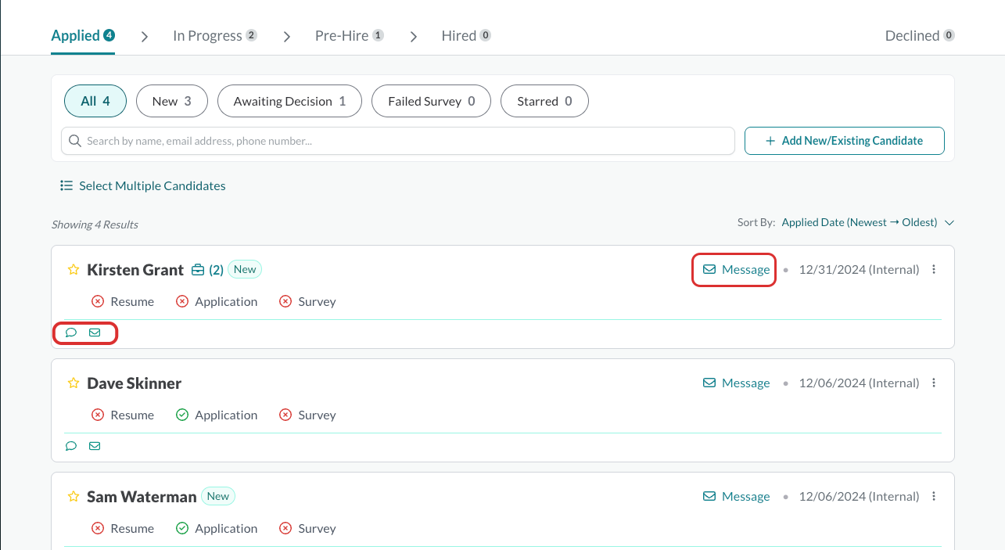Image resolution: width=1005 pixels, height=550 pixels.
Task: Open Kirsten Grant's candidate profile name
Action: (x=135, y=270)
